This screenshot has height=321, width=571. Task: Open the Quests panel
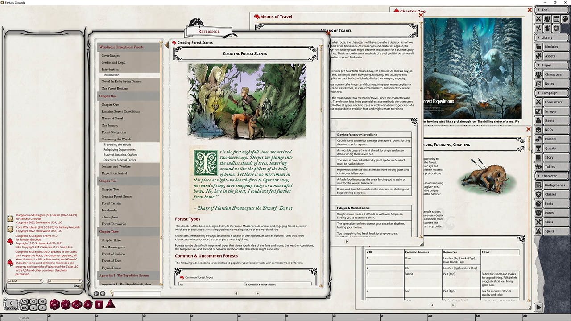[x=553, y=148]
